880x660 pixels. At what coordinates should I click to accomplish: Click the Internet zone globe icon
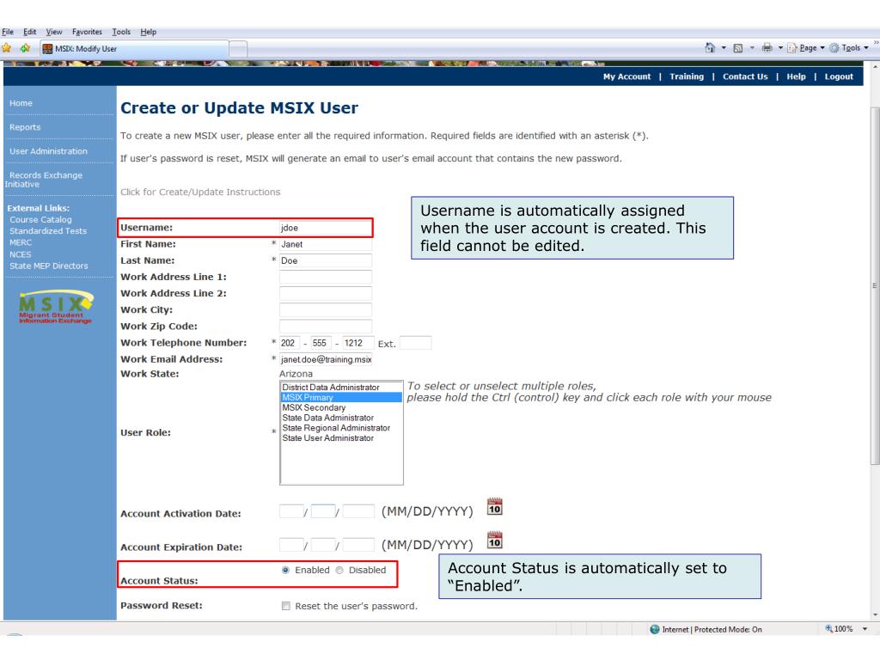tap(654, 629)
